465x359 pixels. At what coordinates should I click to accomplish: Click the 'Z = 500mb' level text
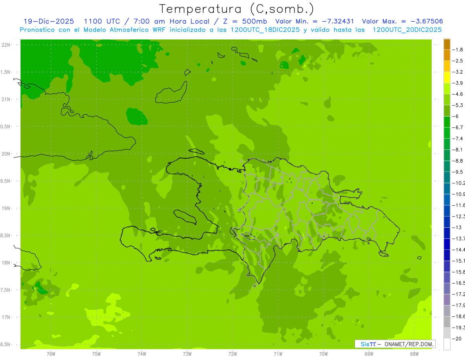246,21
